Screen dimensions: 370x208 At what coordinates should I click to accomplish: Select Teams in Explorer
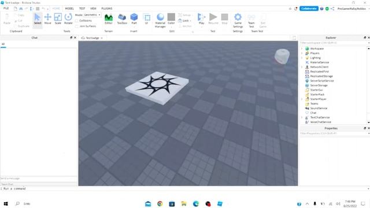tap(314, 103)
